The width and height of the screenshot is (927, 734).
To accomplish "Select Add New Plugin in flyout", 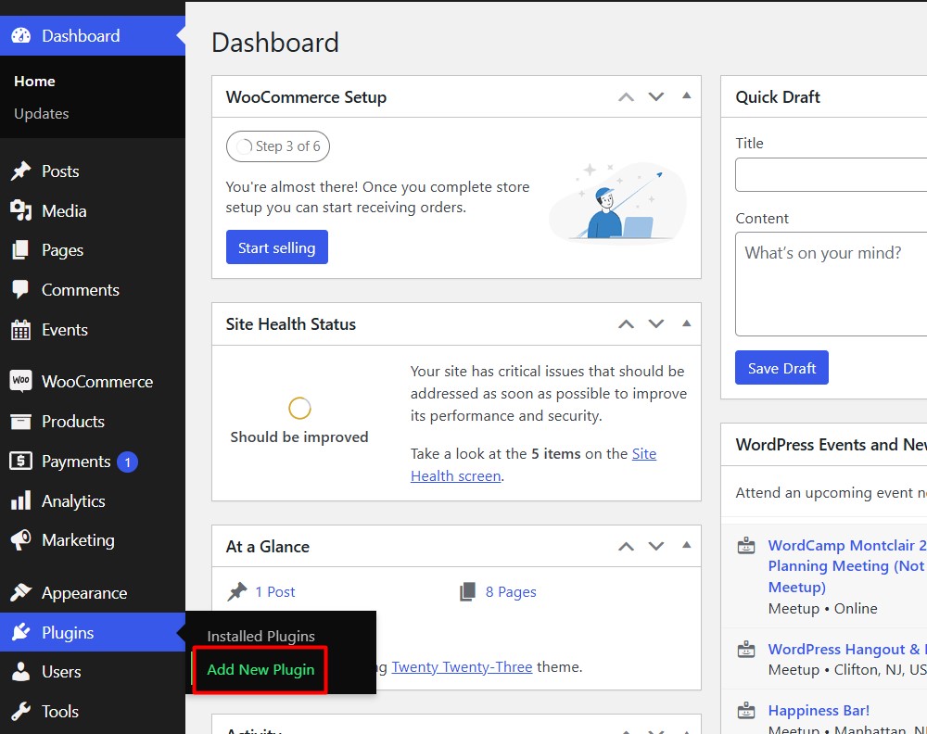I will click(260, 669).
